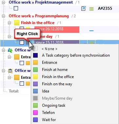This screenshot has width=119, height=124.
Task: Select Wait for in the category menu
Action: pyautogui.click(x=49, y=120)
